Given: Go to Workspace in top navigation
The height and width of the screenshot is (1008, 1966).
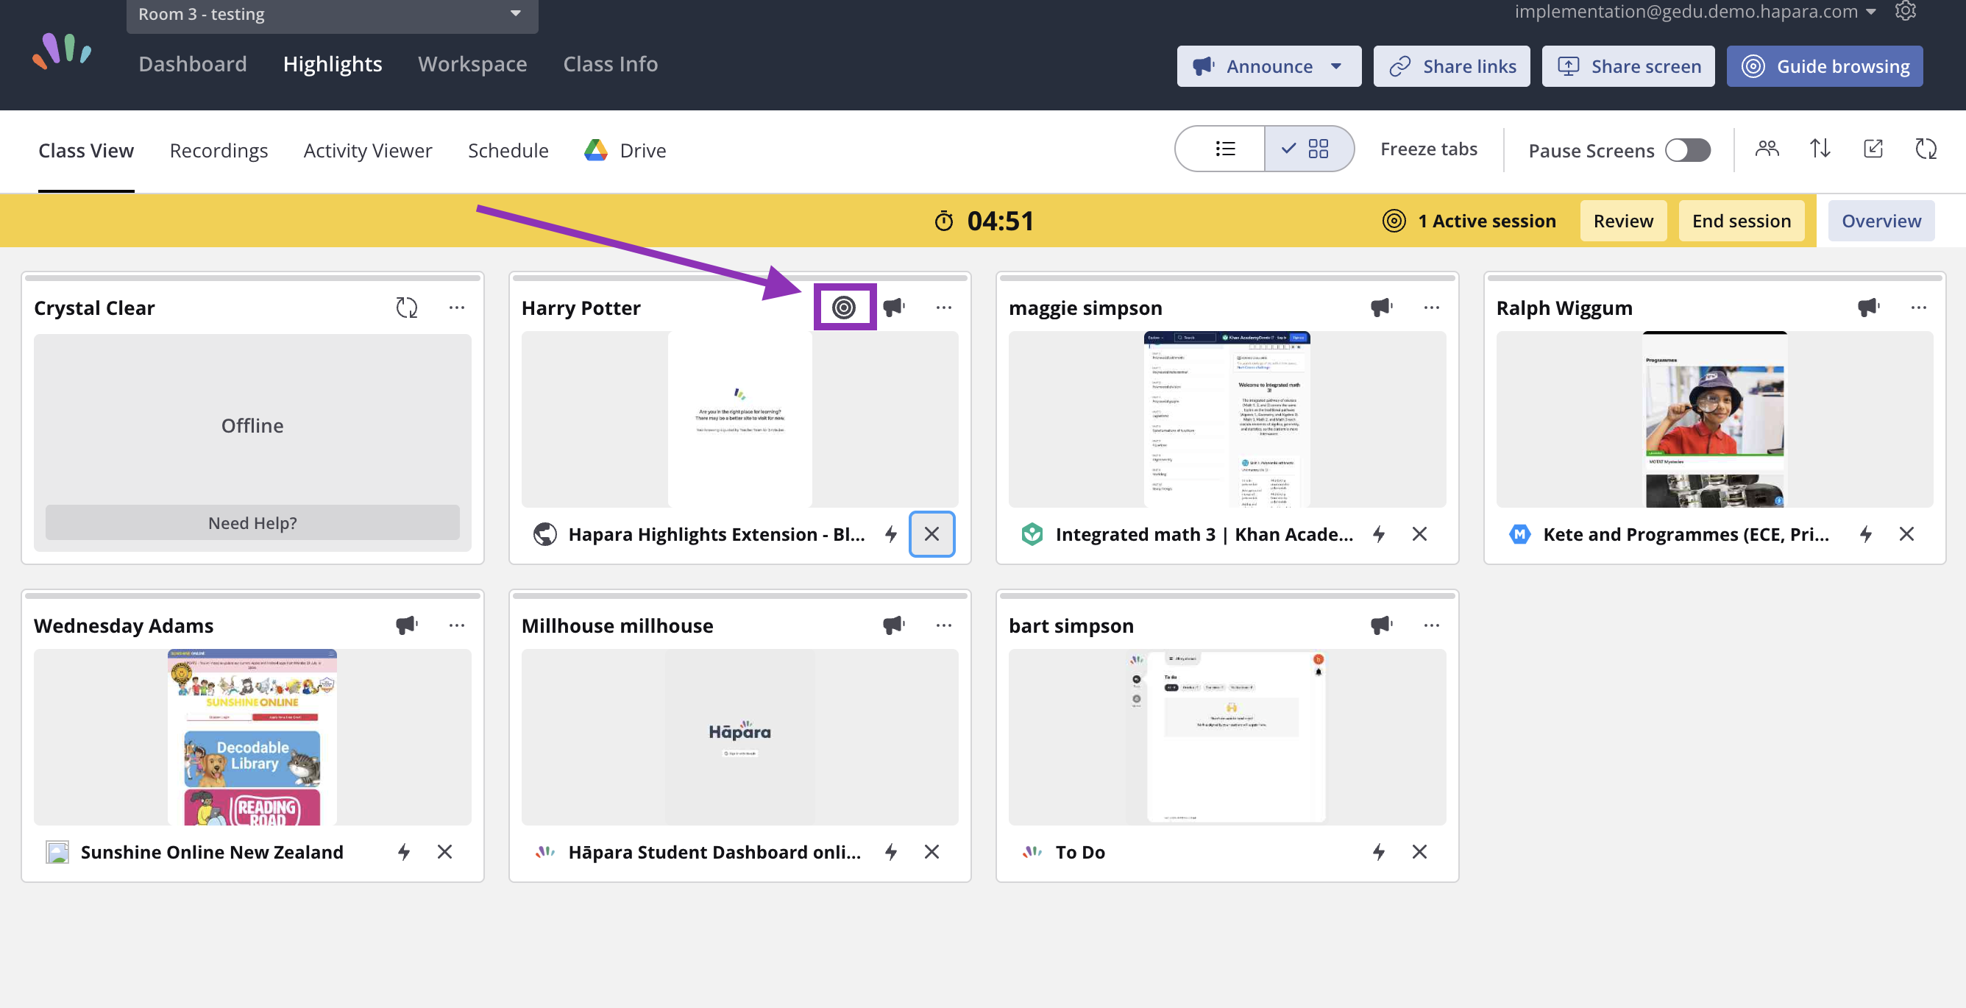Looking at the screenshot, I should click(x=472, y=64).
